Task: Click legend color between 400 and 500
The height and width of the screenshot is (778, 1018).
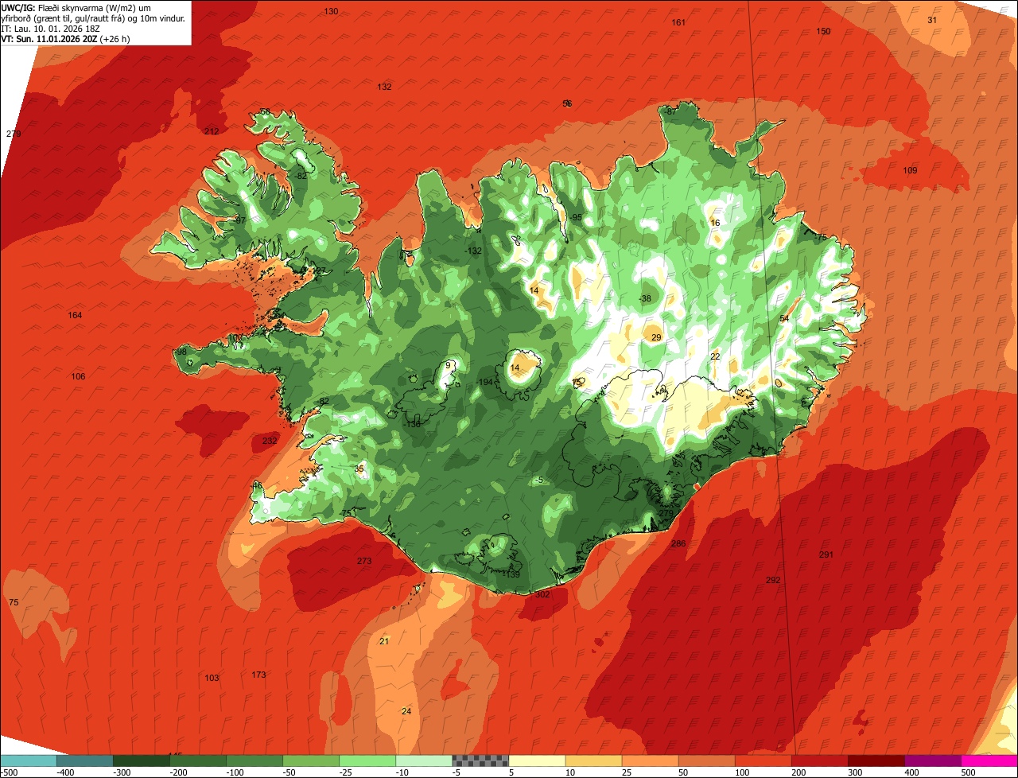Action: tap(932, 760)
